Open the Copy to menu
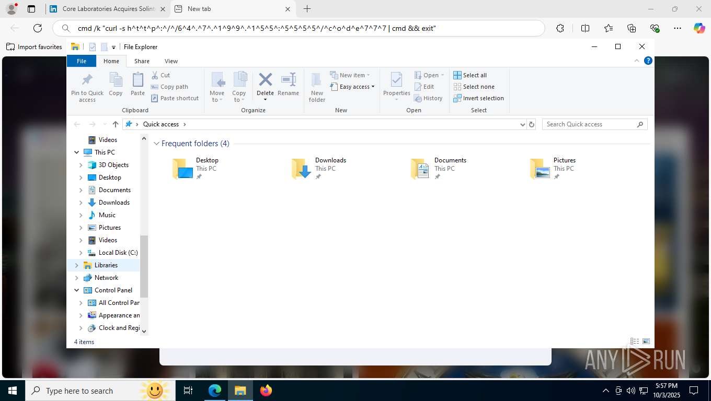 239,87
